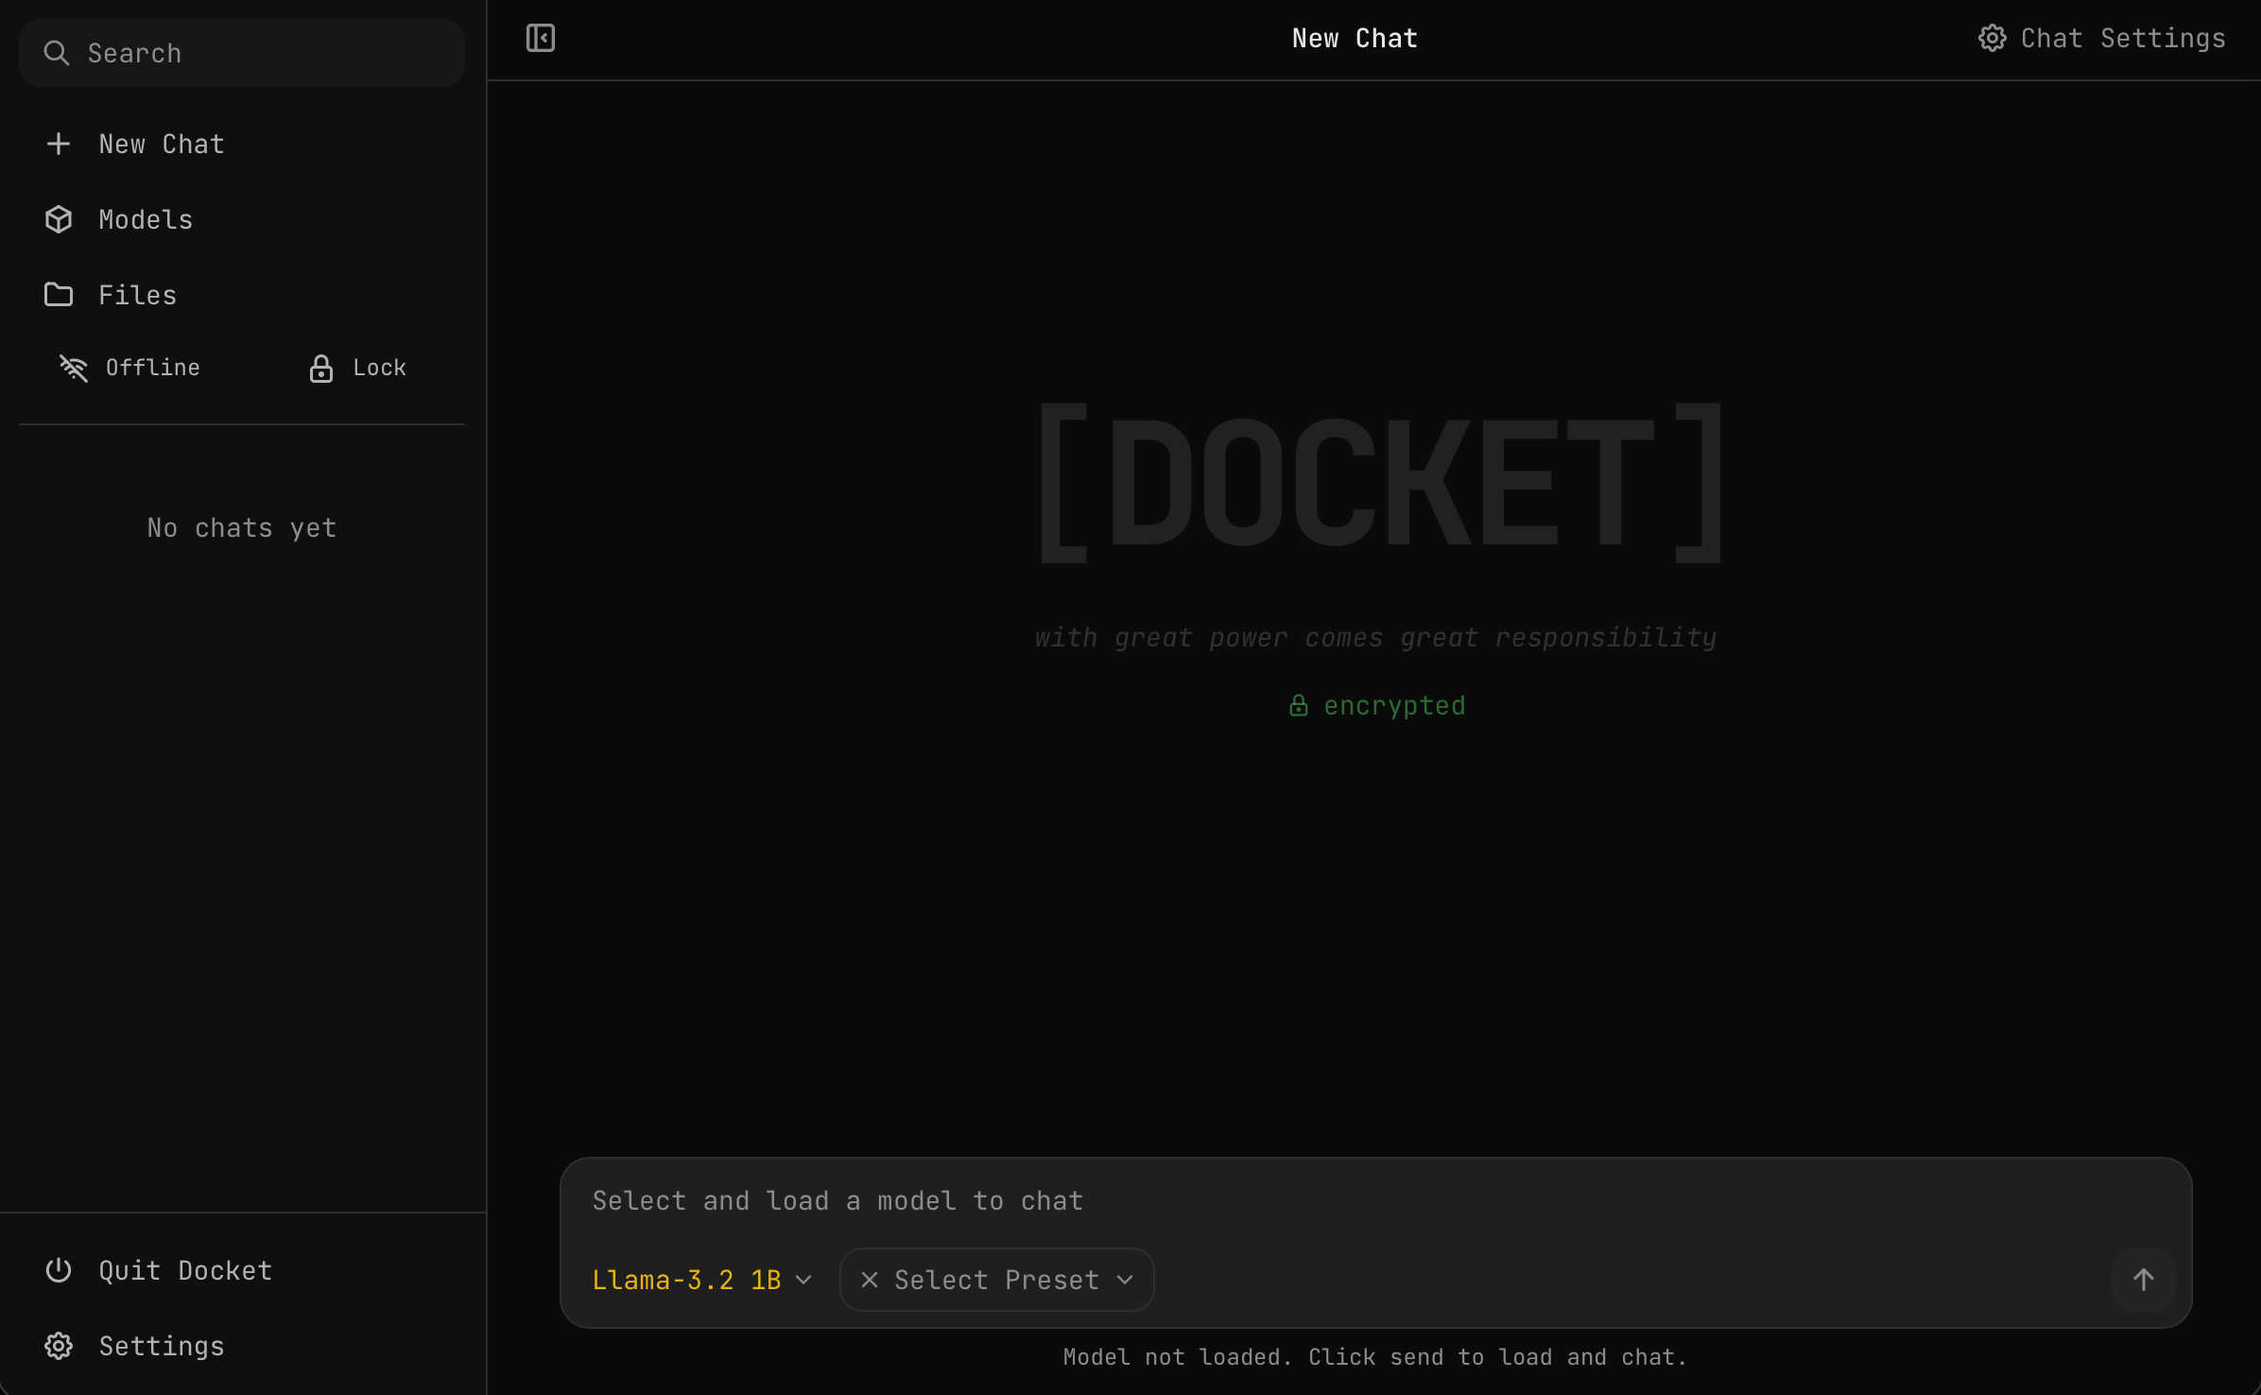Click the plus icon to start a chat
The width and height of the screenshot is (2261, 1395).
click(59, 144)
